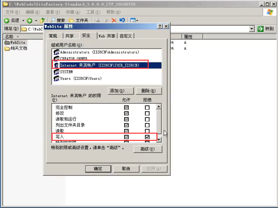Open the Views button dropdown in toolbar

(134, 21)
